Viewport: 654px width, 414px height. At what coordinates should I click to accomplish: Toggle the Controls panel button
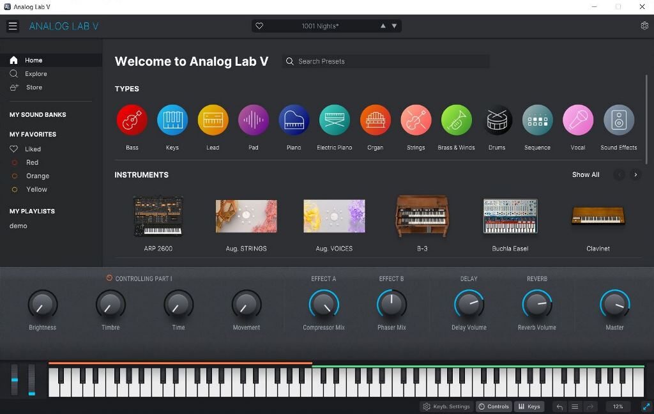tap(494, 406)
